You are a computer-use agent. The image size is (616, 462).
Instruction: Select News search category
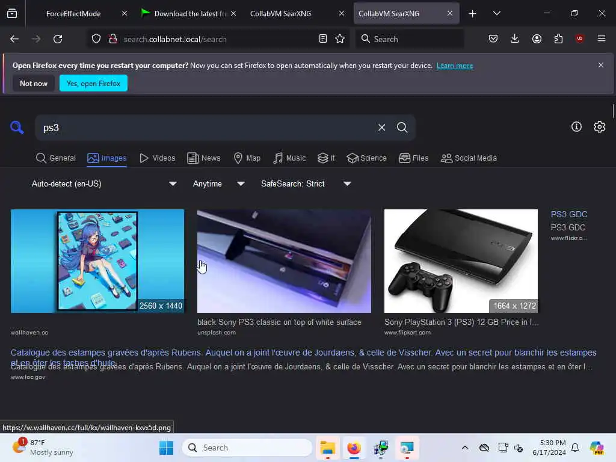(204, 158)
